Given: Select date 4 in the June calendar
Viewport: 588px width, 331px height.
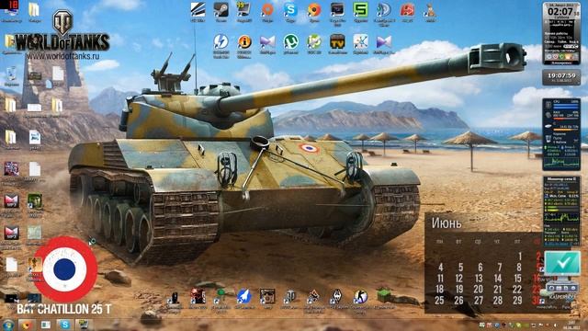Looking at the screenshot, I should click(x=441, y=268).
